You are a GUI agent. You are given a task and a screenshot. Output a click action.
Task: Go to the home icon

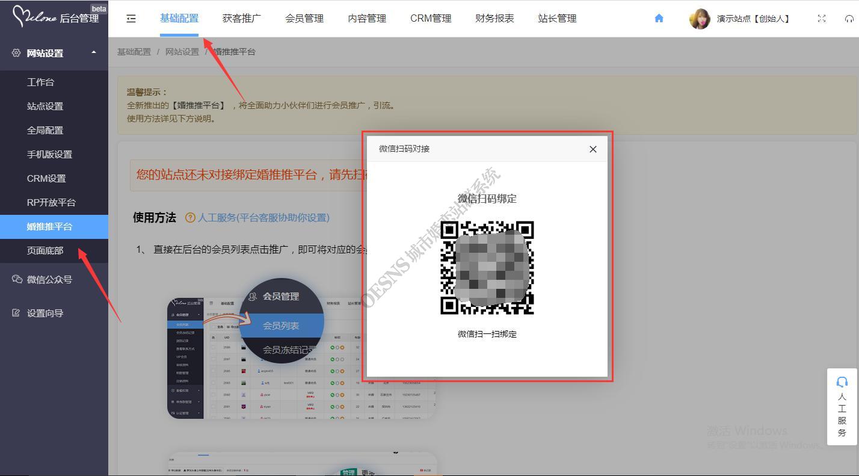[x=659, y=18]
